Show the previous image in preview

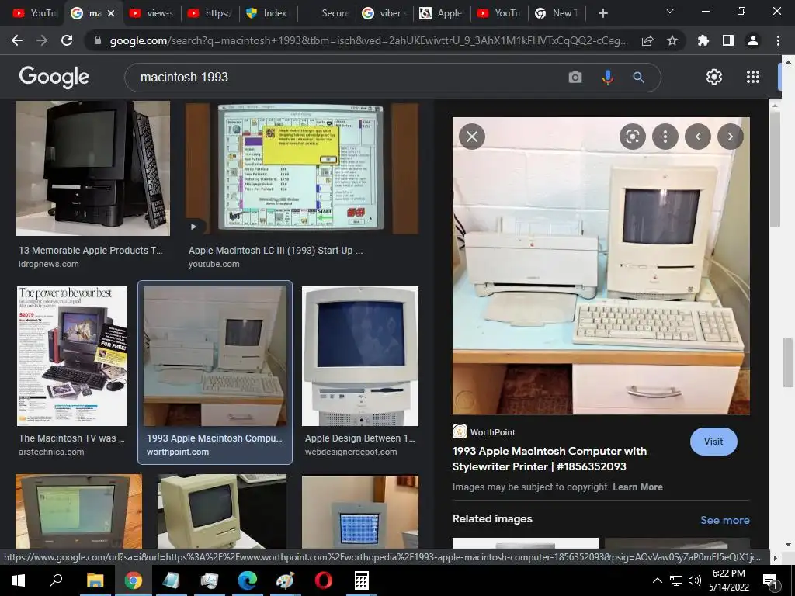point(698,137)
